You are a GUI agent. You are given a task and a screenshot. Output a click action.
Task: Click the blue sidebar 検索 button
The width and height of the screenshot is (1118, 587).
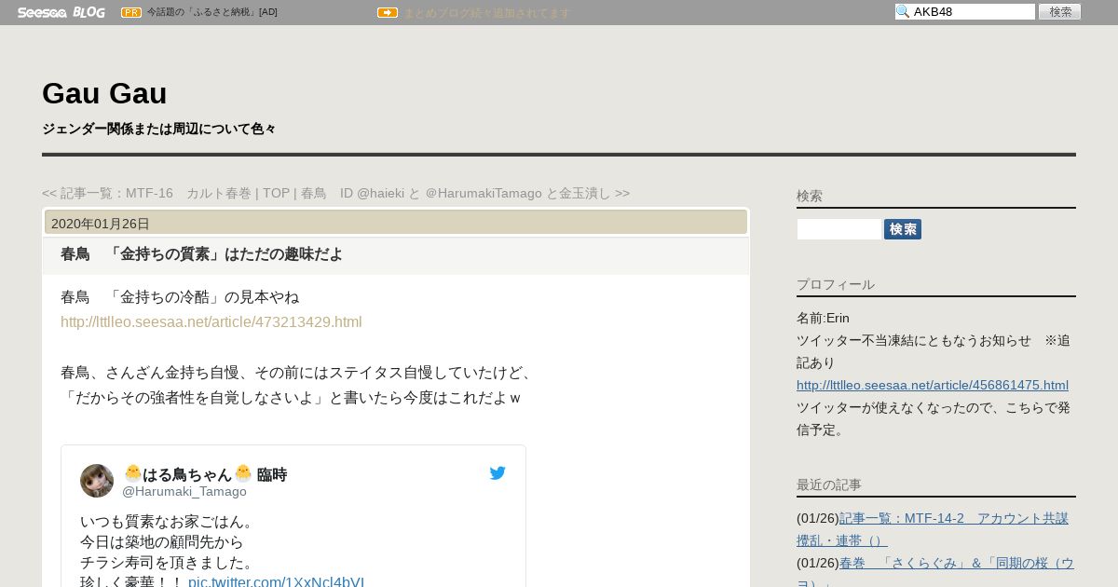(903, 229)
